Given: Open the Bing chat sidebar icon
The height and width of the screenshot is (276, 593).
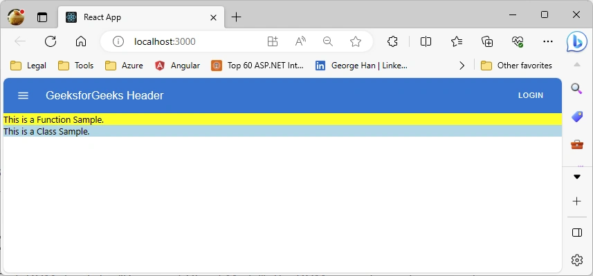Looking at the screenshot, I should [576, 41].
